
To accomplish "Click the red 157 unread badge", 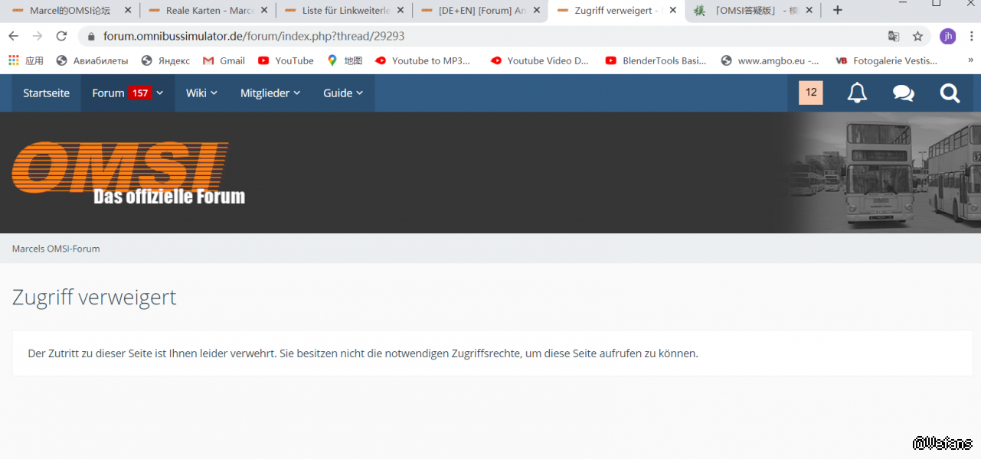I will point(139,93).
